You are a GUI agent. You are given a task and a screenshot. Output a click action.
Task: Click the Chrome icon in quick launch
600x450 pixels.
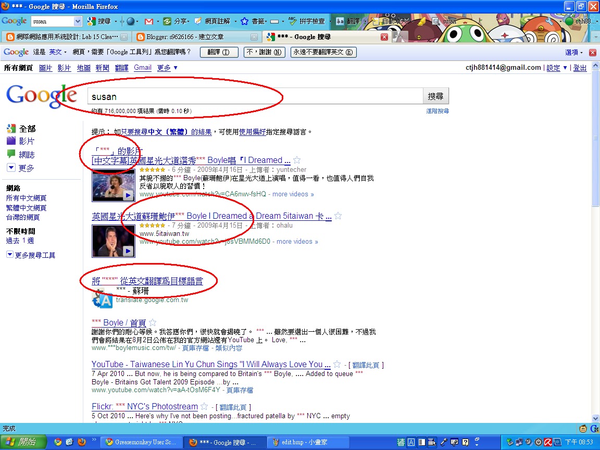coord(58,442)
